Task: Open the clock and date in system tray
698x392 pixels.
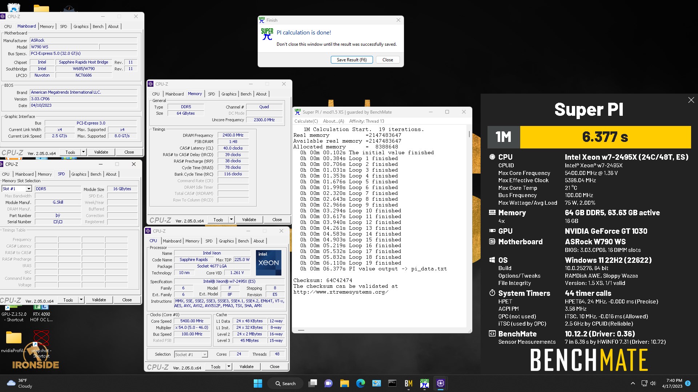Action: [672, 383]
